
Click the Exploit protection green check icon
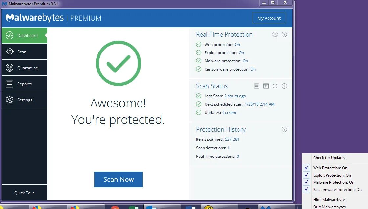[199, 52]
